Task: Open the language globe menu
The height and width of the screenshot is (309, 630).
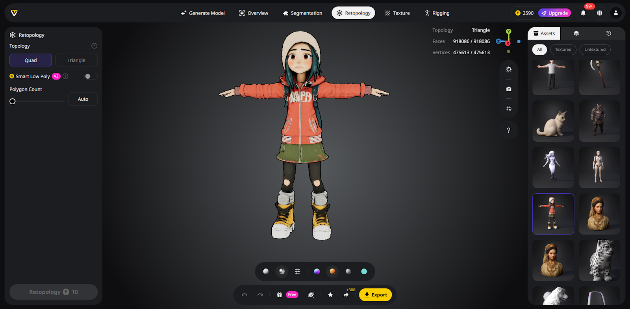Action: pyautogui.click(x=599, y=13)
